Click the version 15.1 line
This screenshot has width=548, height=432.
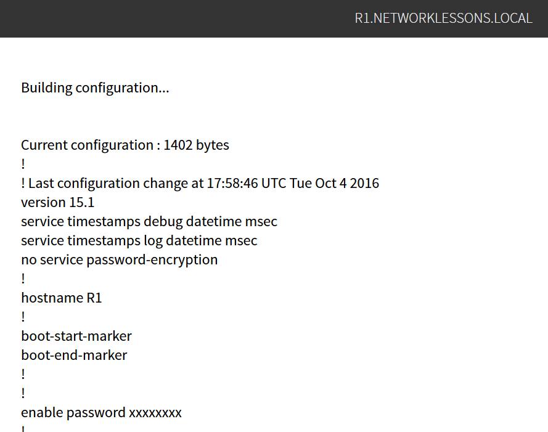click(58, 202)
